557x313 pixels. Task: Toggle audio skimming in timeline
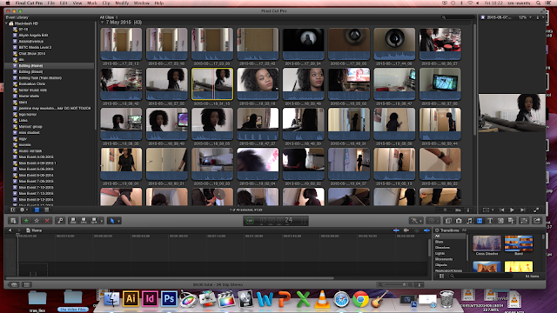point(406,230)
